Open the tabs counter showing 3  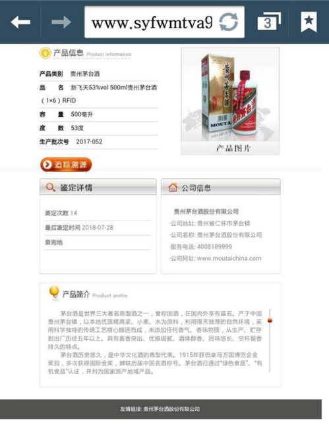pos(268,21)
